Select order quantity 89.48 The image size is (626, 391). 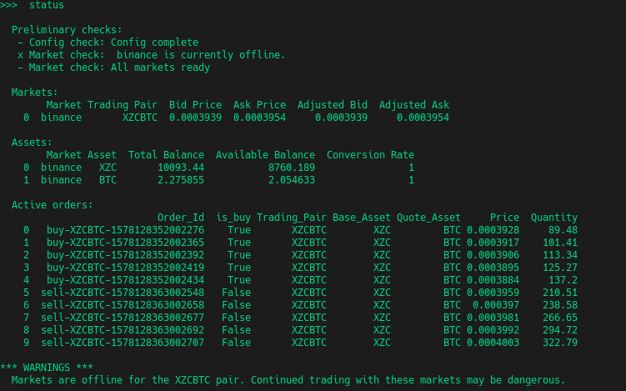coord(563,230)
